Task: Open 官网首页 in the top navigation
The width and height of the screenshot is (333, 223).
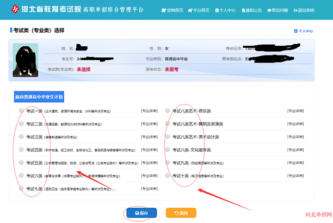Action: [x=173, y=10]
